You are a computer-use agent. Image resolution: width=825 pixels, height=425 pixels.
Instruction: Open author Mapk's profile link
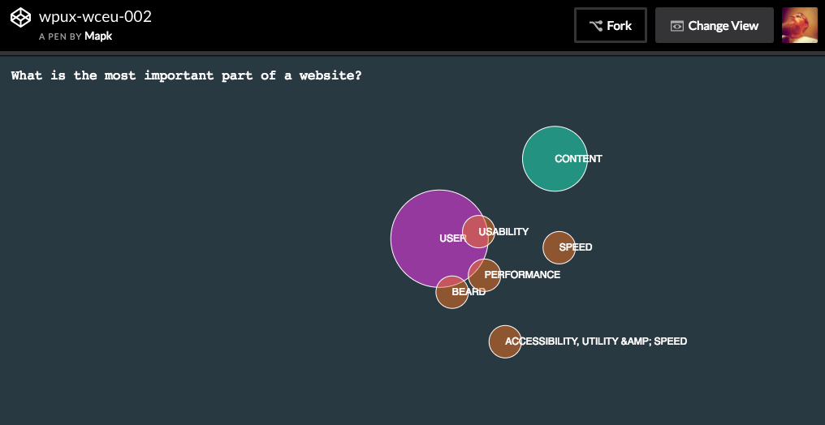coord(98,36)
